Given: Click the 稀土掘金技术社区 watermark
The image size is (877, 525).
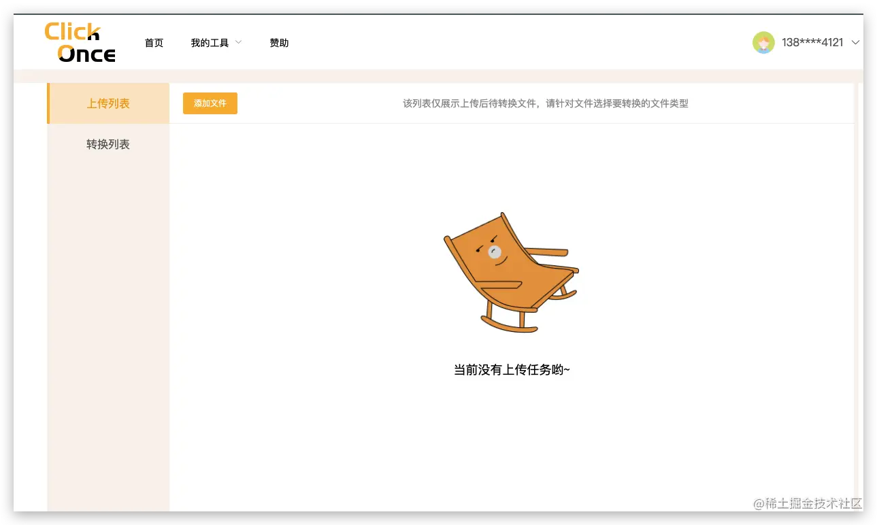Looking at the screenshot, I should [807, 505].
